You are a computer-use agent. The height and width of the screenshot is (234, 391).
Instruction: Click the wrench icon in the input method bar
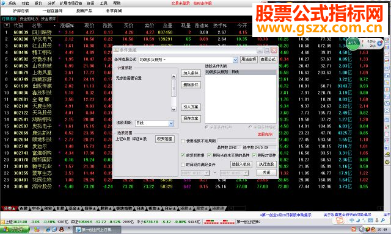(x=383, y=220)
